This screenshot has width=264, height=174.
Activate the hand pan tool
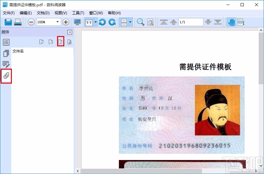pyautogui.click(x=231, y=22)
